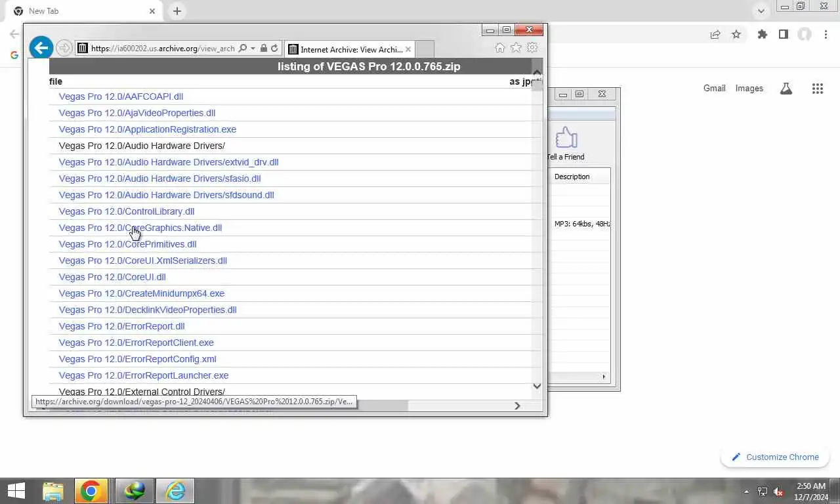Viewport: 840px width, 504px height.
Task: Click the security lock icon in IE
Action: tap(264, 49)
